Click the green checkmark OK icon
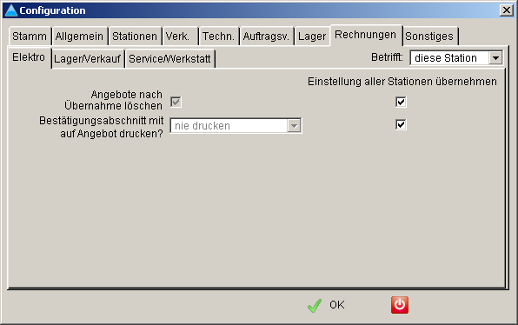518x325 pixels. (314, 305)
